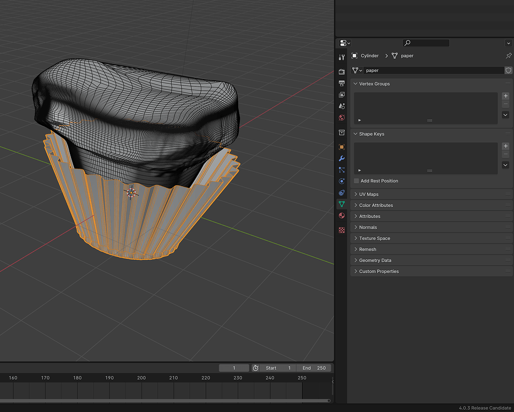
Task: Expand the Geometry Data panel
Action: (356, 260)
